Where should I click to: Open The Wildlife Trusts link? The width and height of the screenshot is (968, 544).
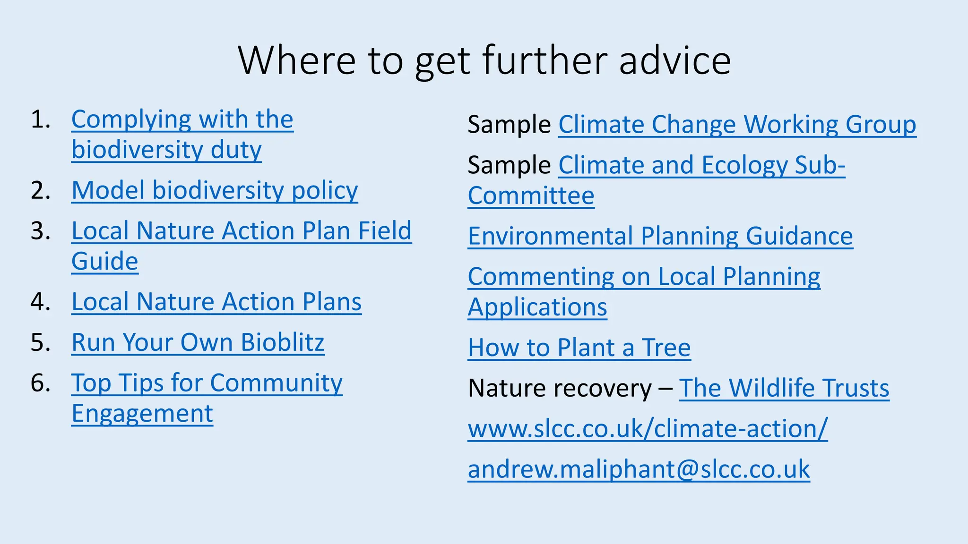click(784, 388)
